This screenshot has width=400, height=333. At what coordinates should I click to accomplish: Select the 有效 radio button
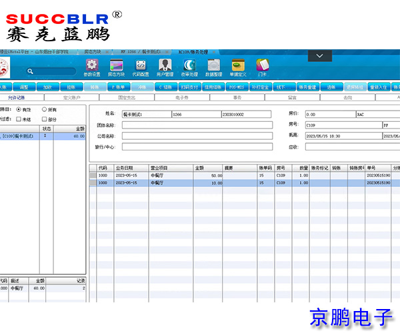click(x=18, y=109)
